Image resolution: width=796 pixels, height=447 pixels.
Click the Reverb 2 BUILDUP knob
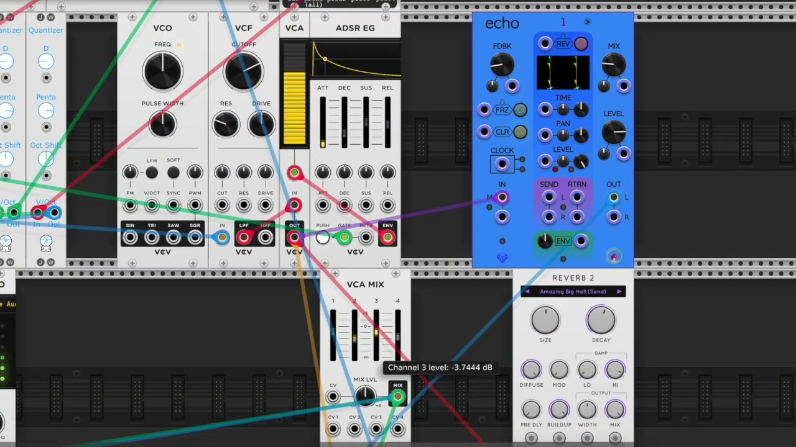pyautogui.click(x=559, y=410)
